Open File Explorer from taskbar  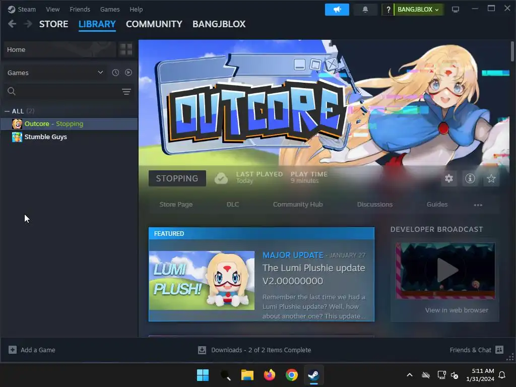tap(247, 375)
